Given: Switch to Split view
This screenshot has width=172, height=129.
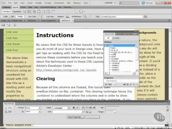Looking at the screenshot, I should coord(13,16).
